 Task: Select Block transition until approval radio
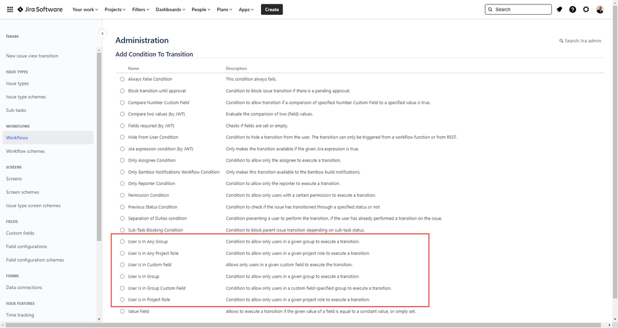point(122,91)
